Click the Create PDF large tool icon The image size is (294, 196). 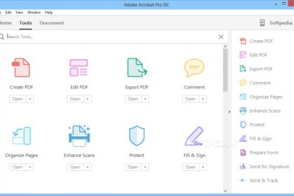[x=21, y=67]
